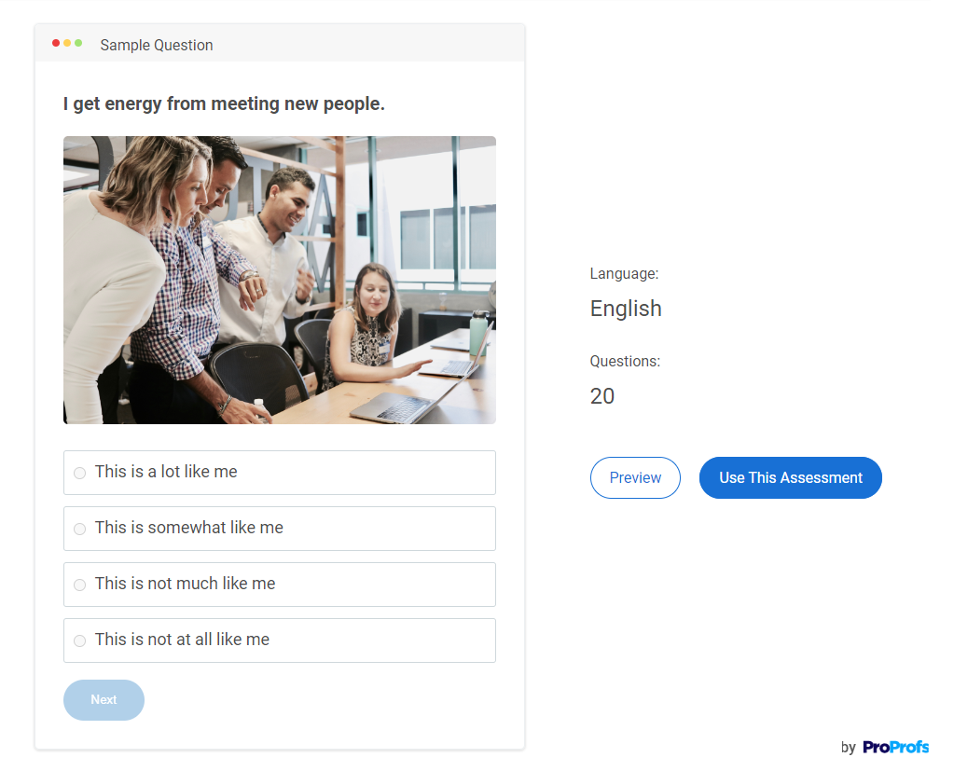Select the 'This is a lot like me' radio button

click(79, 474)
